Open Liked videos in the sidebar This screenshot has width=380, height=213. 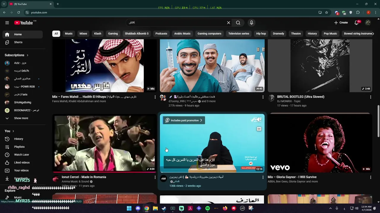23,162
